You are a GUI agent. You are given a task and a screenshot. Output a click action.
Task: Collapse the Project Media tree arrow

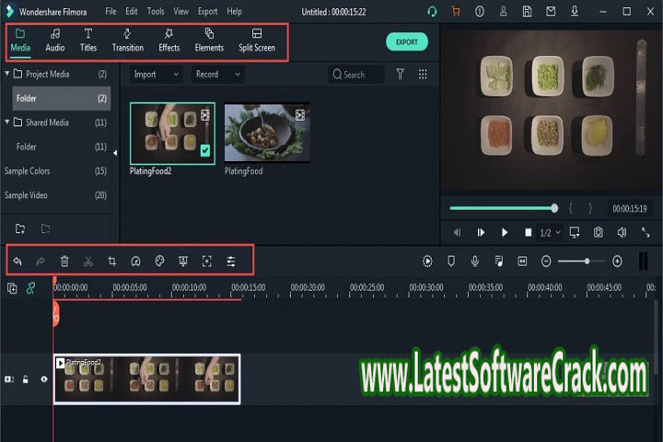tap(7, 74)
